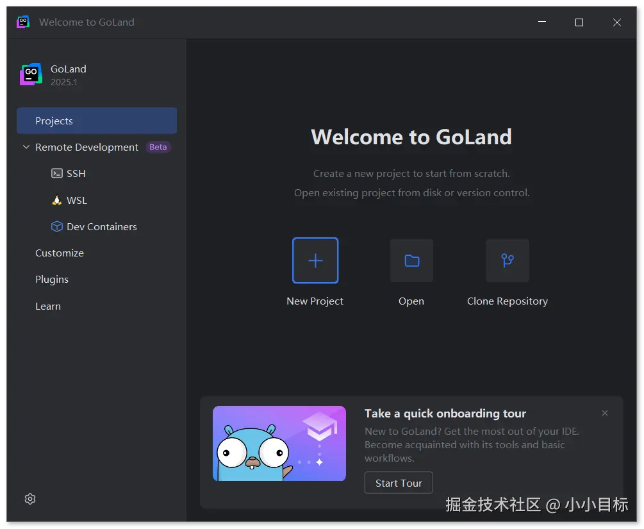Close the Welcome to GoLand window
Image resolution: width=644 pixels, height=529 pixels.
tap(617, 22)
